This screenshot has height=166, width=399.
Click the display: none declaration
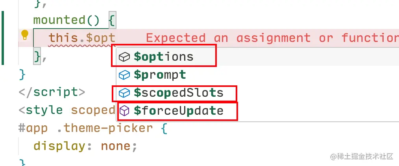coord(85,146)
